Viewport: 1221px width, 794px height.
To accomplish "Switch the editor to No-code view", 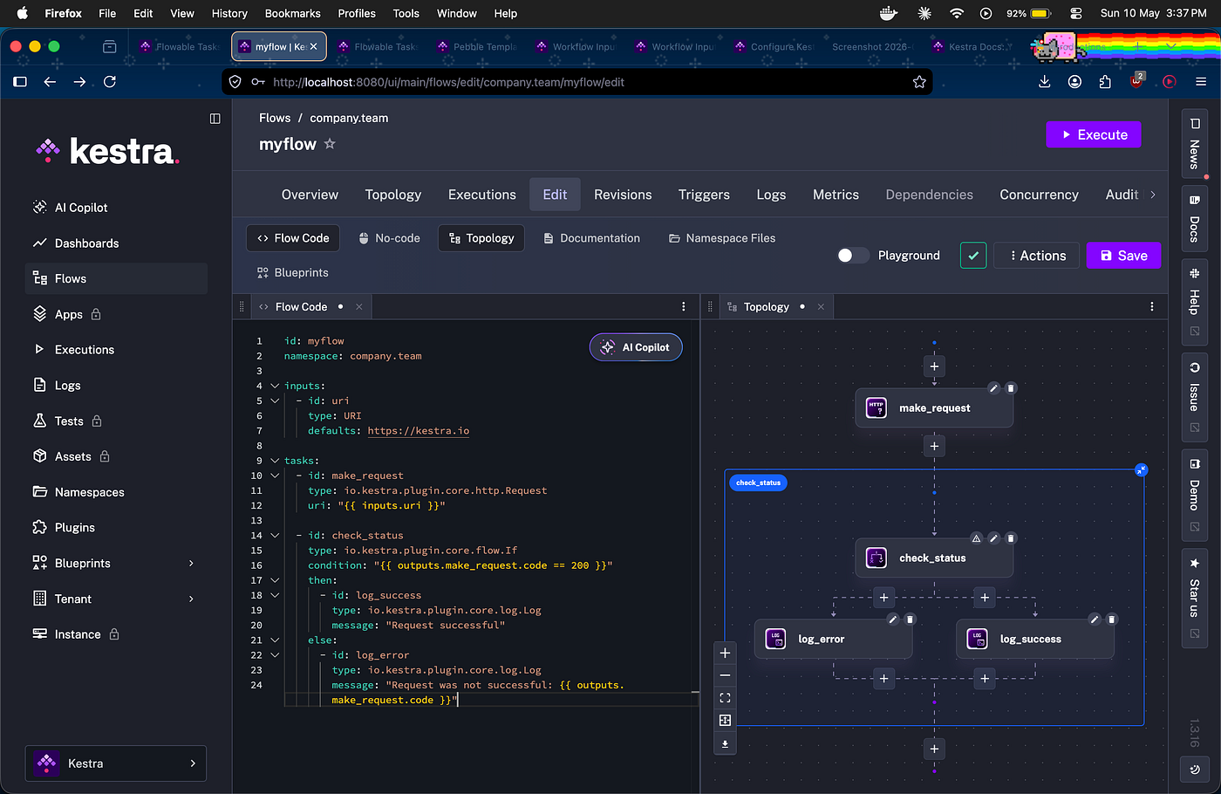I will pos(389,238).
